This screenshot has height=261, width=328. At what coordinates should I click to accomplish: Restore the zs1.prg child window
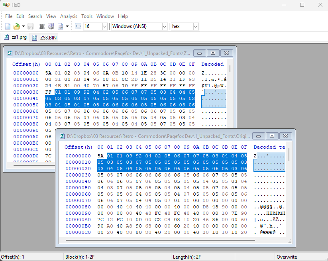tap(213, 53)
